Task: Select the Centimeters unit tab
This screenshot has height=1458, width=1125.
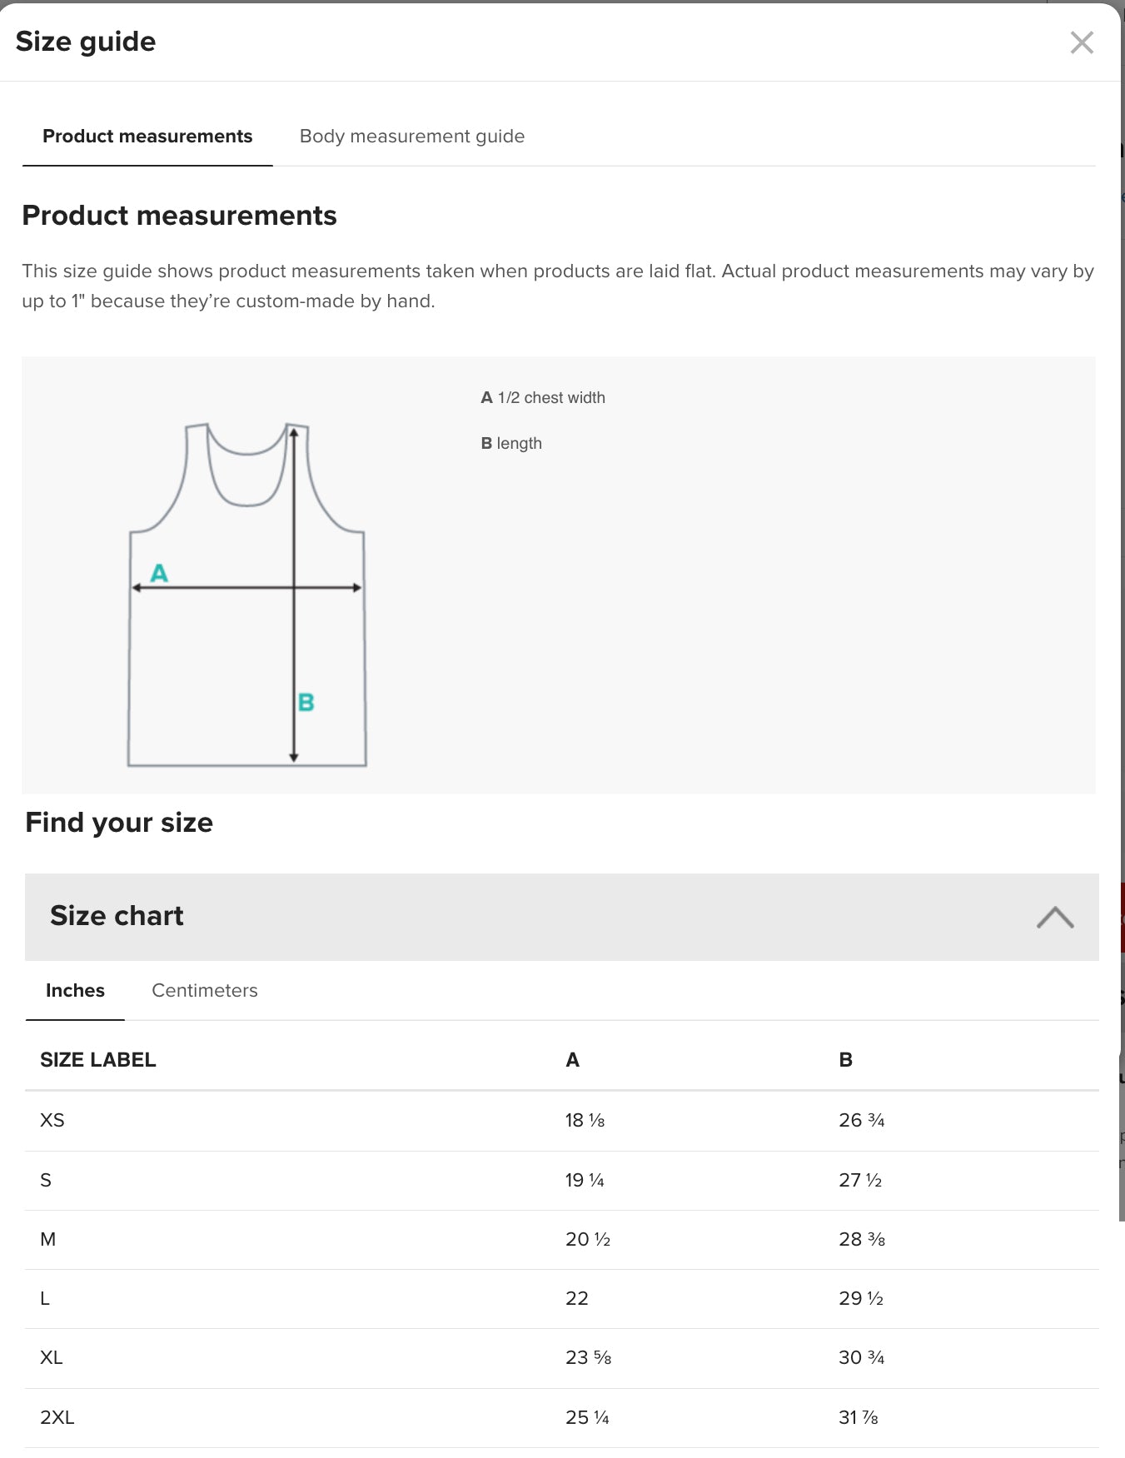Action: pos(204,991)
